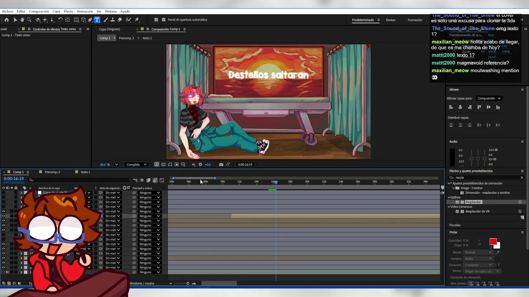Image resolution: width=529 pixels, height=297 pixels.
Task: Select texto 1 timeline tab
Action: point(85,172)
